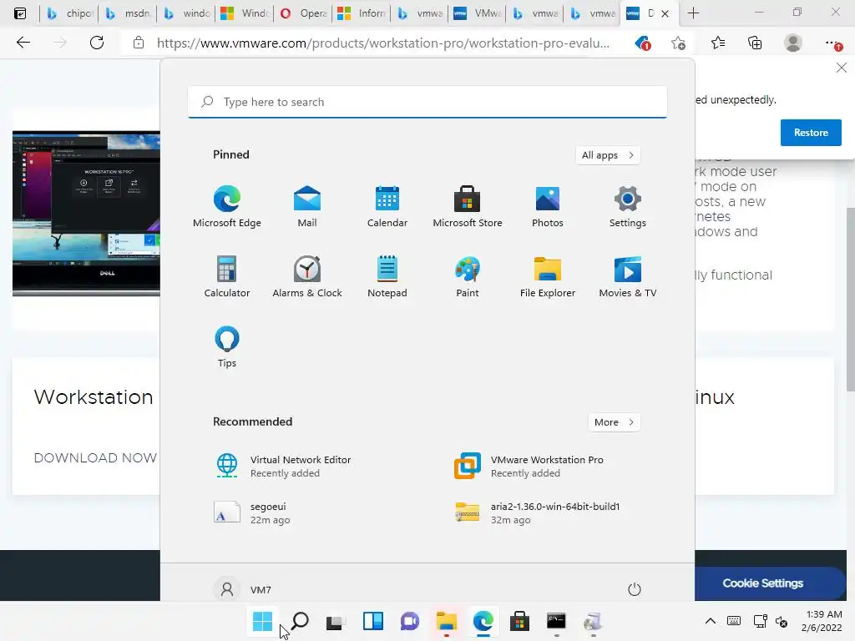Screen dimensions: 855x641
Task: Open Microsoft Store on the taskbar
Action: [x=519, y=621]
